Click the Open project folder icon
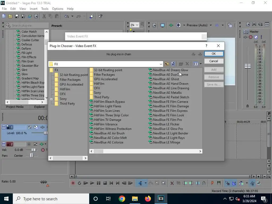This screenshot has width=272, height=204. pos(10,16)
